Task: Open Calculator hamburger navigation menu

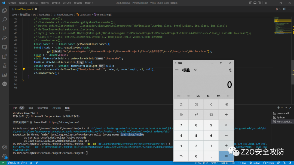Action: (177, 70)
